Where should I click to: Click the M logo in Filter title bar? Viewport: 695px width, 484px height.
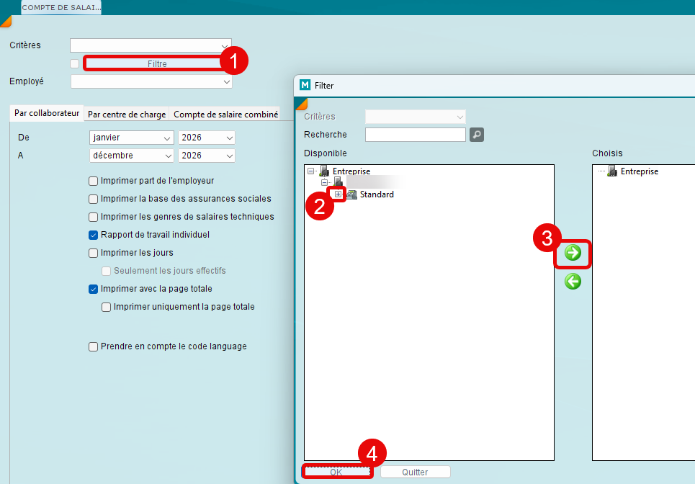pyautogui.click(x=304, y=85)
